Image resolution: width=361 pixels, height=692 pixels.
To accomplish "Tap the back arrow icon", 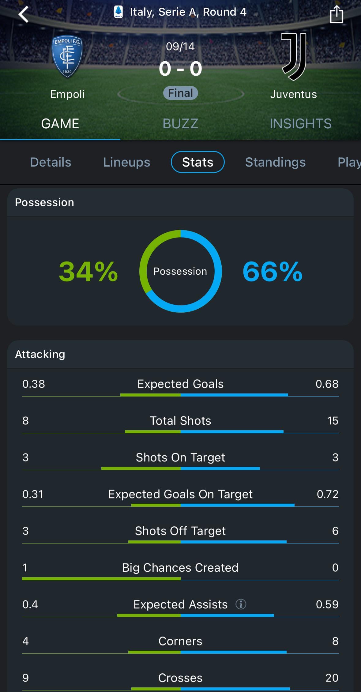I will [x=24, y=14].
